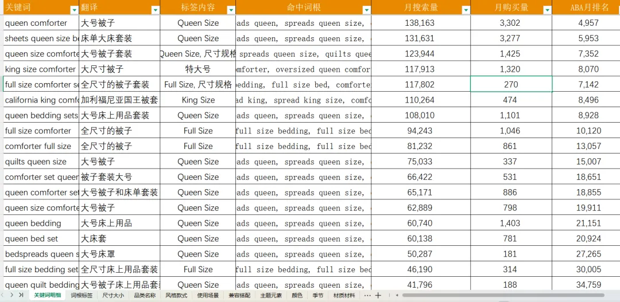Click the horizontal scrollbar thumb
This screenshot has height=302, width=620.
[503, 295]
